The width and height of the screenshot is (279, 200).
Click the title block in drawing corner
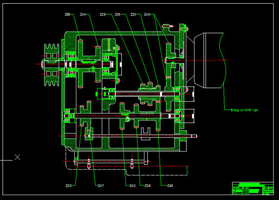coord(252,188)
